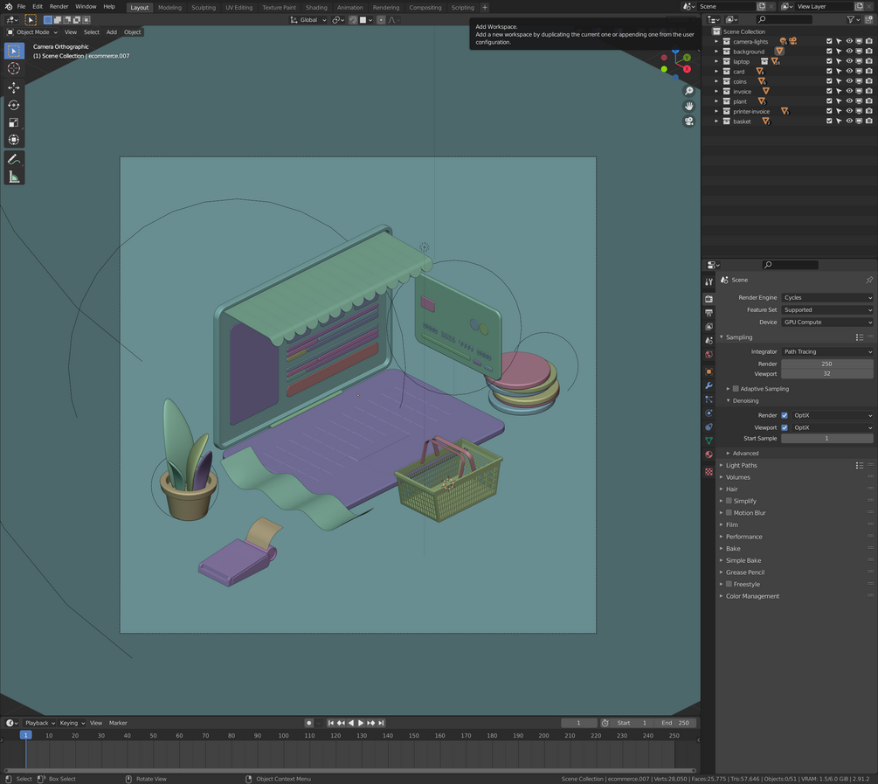Hide the basket collection with eye icon
Image resolution: width=878 pixels, height=784 pixels.
coord(849,121)
